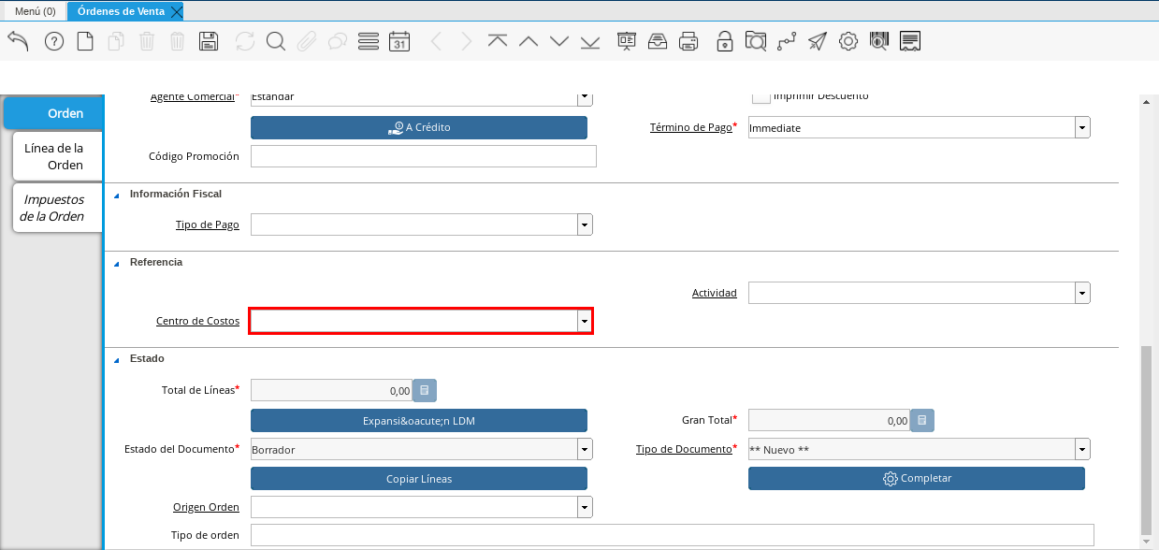
Task: Open the find record magnifier icon
Action: point(275,41)
